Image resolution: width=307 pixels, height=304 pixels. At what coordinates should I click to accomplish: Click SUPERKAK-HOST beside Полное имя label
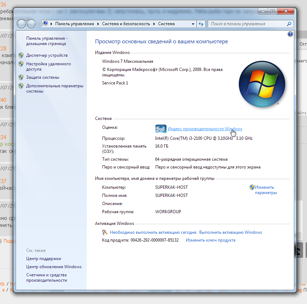point(171,195)
